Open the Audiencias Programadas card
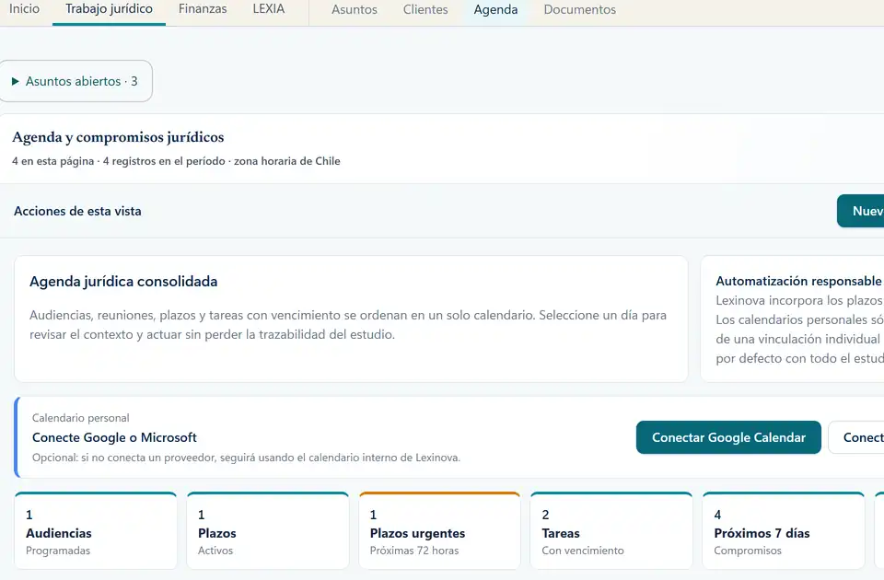 pyautogui.click(x=96, y=531)
